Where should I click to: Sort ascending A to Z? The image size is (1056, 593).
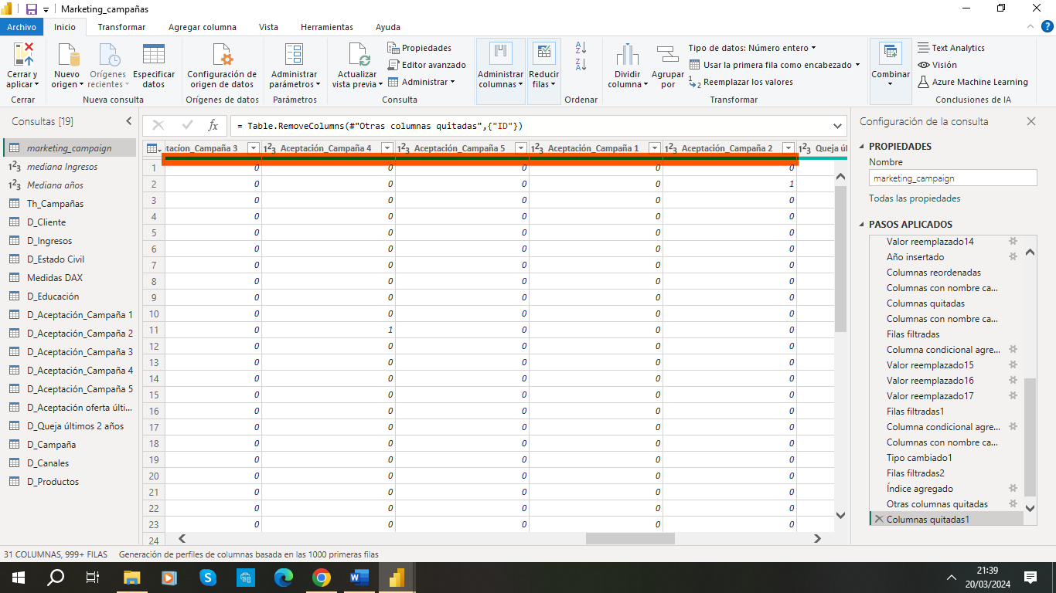581,48
